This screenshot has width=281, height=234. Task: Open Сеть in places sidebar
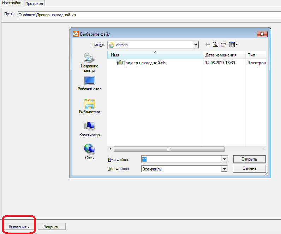89,152
